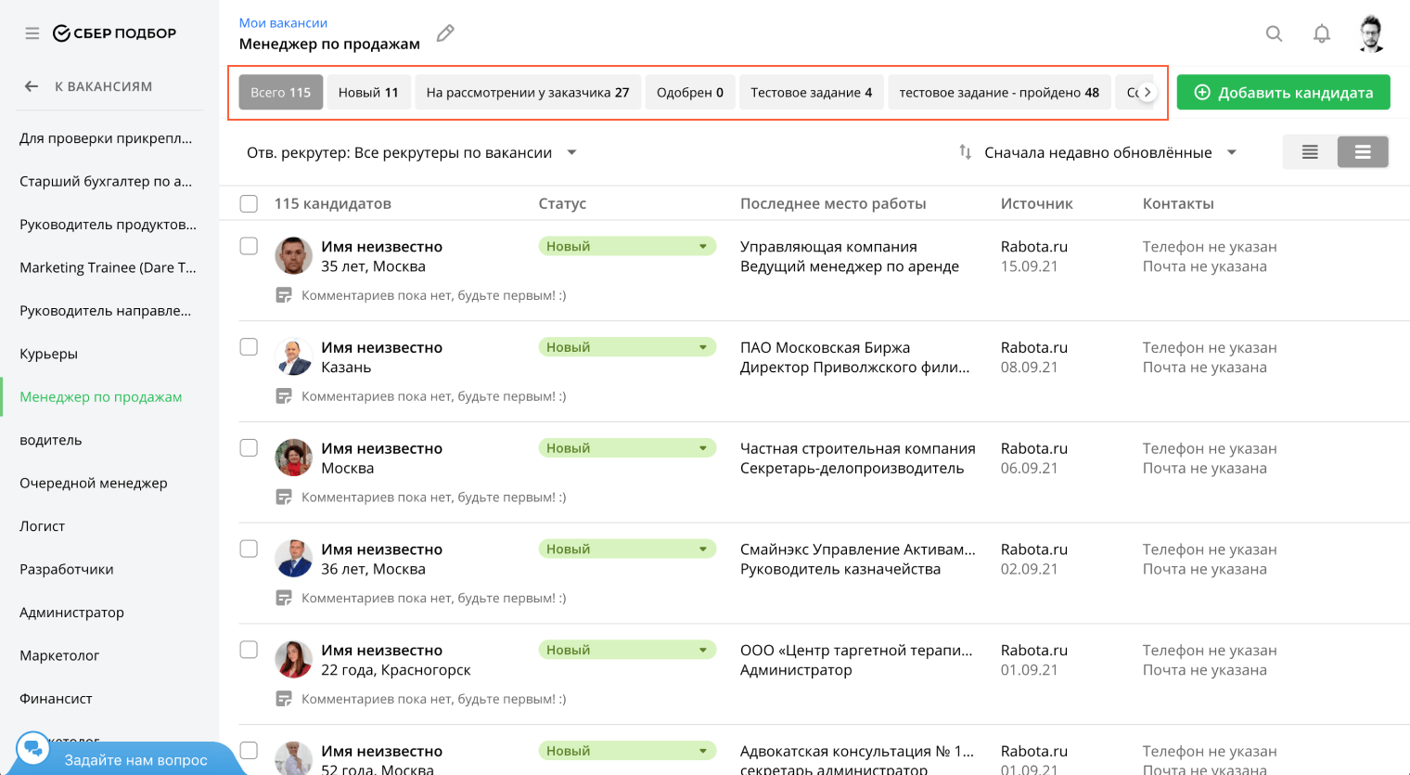Switch to the Новый 11 tab
This screenshot has height=775, width=1410.
click(x=368, y=93)
